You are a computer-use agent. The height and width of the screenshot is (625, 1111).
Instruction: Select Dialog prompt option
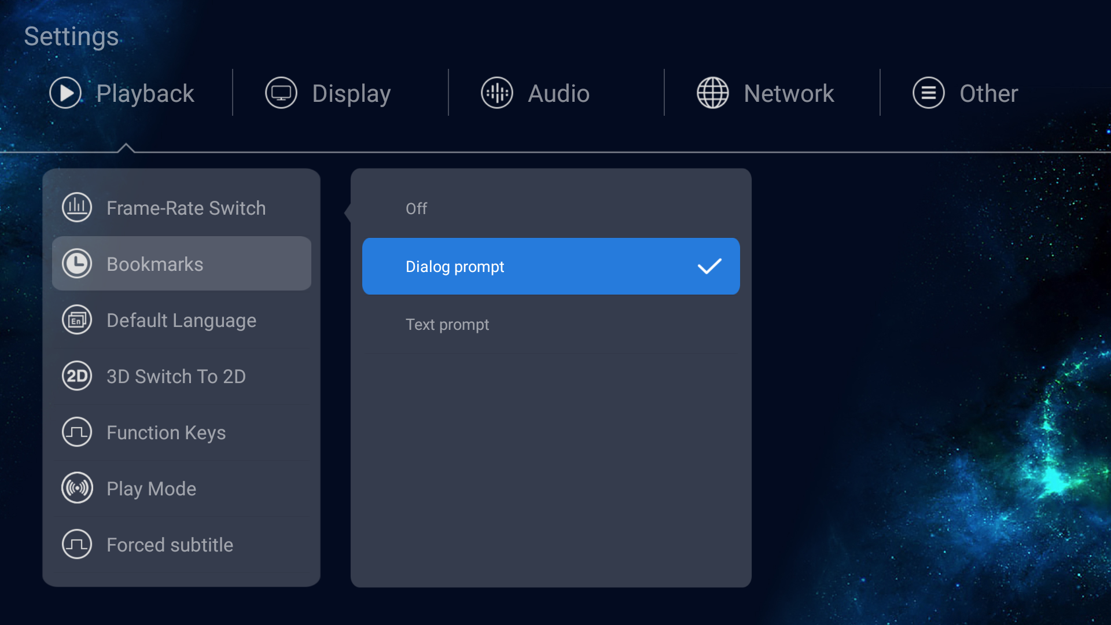(x=551, y=266)
